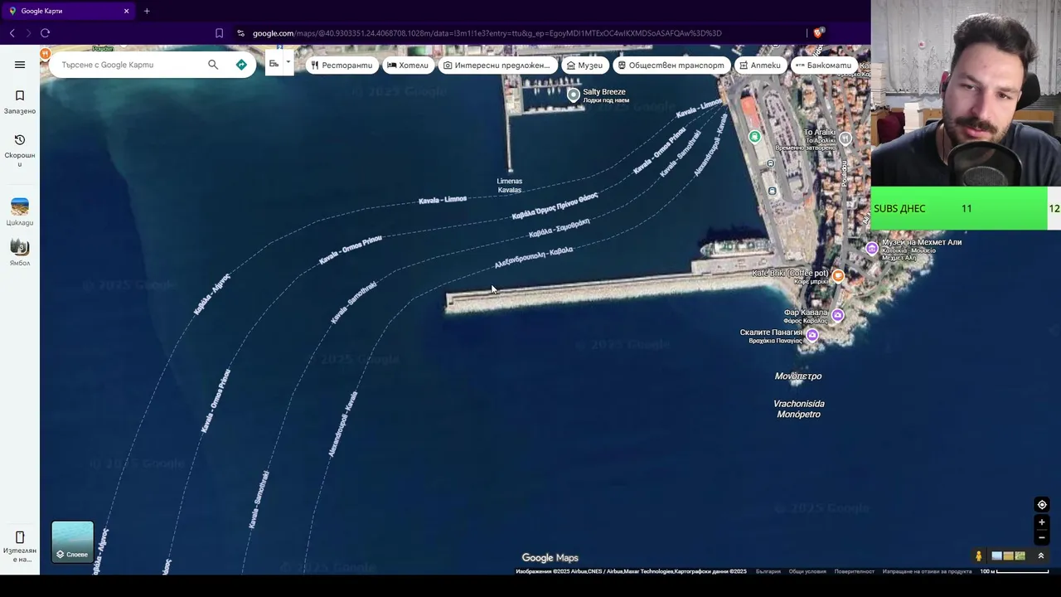Click the search magnifier icon
This screenshot has height=597, width=1061.
213,65
